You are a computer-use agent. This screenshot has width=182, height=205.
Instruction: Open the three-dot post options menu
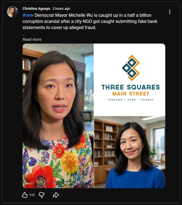pos(170,12)
